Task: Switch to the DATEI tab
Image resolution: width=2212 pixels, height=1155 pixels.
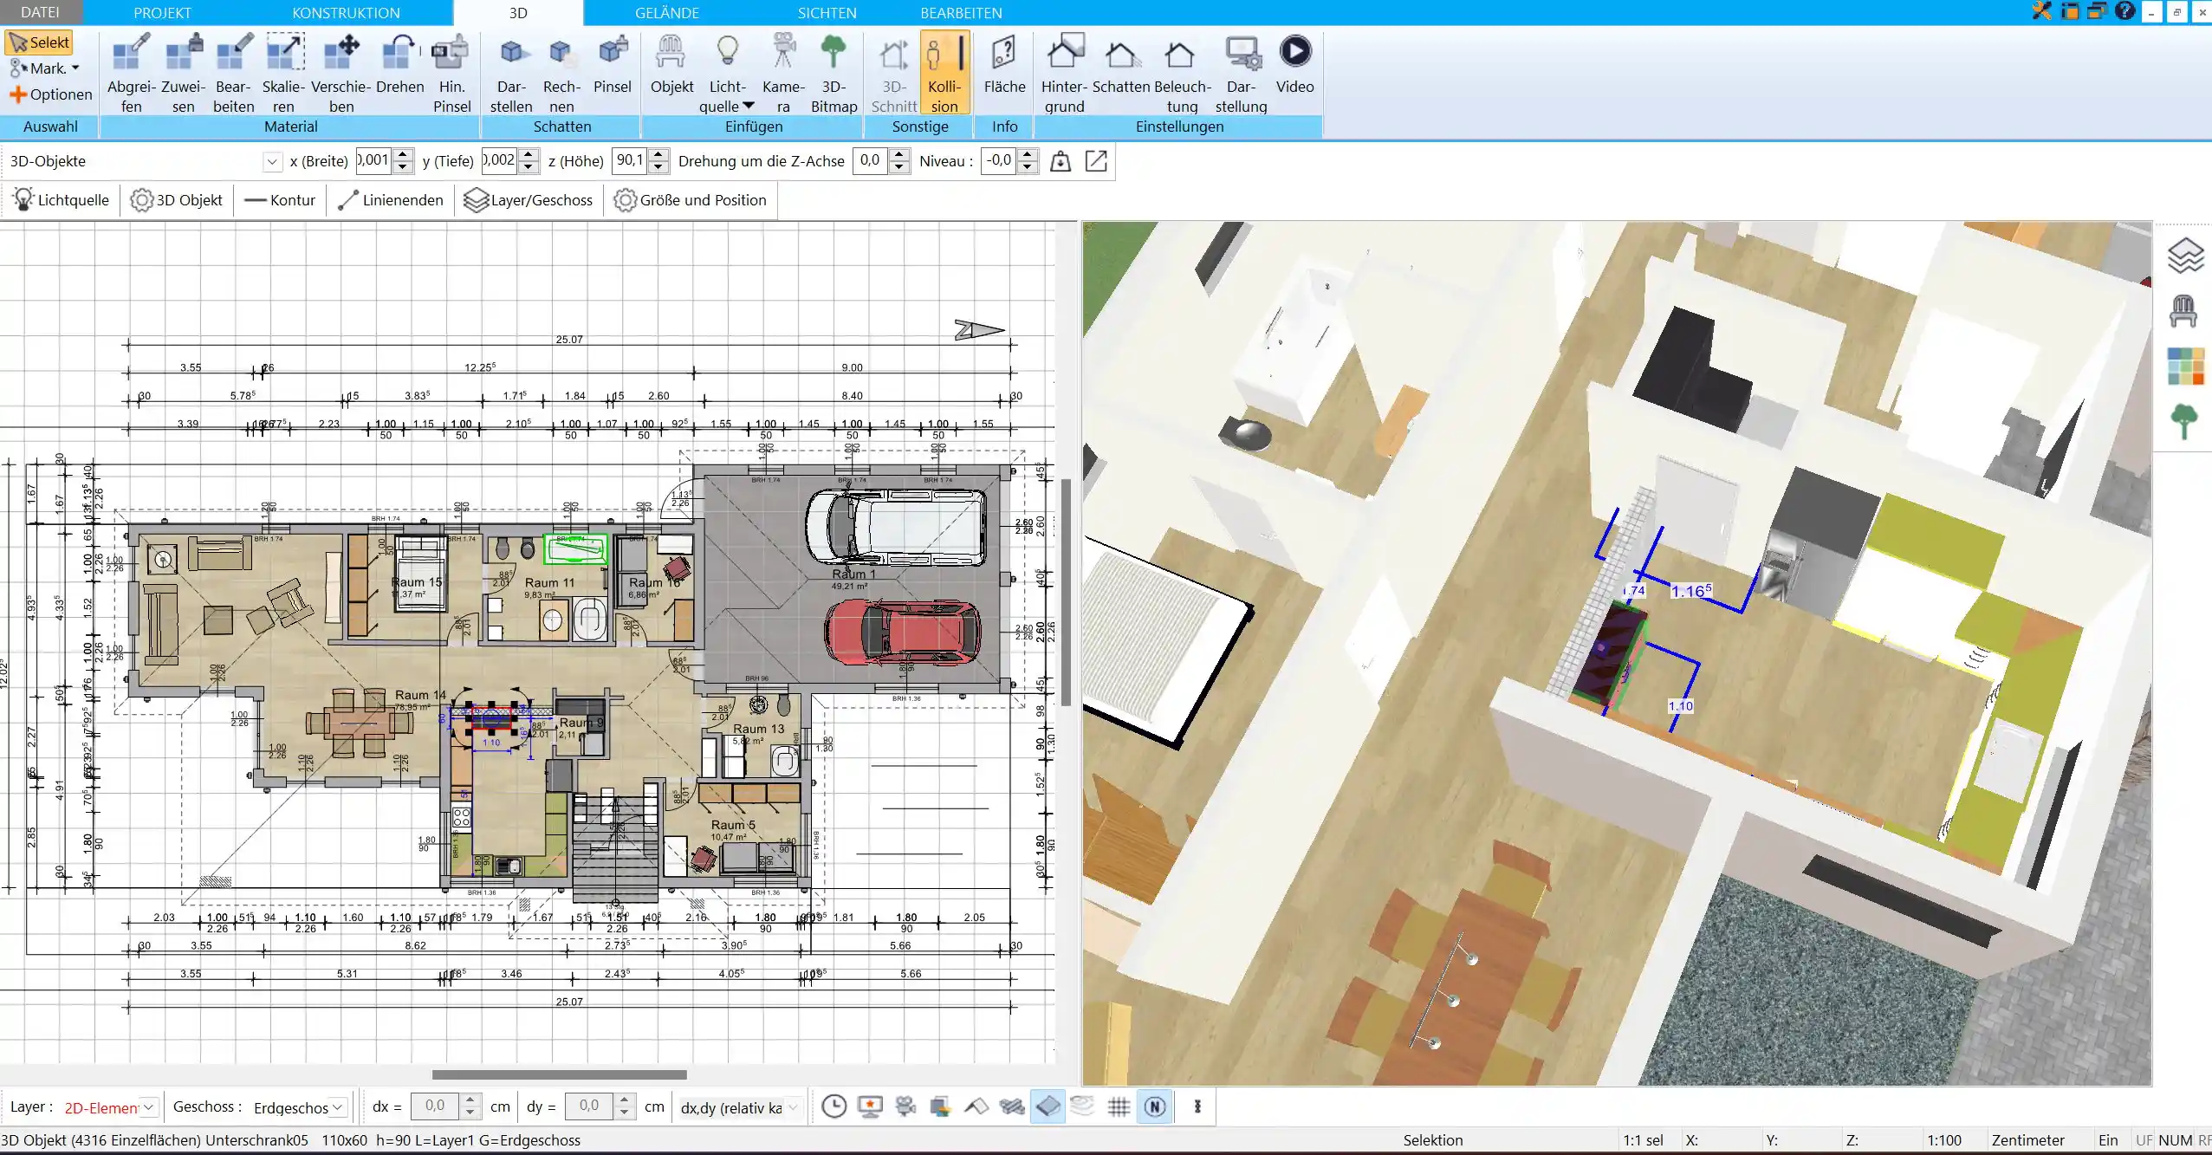Action: tap(40, 12)
